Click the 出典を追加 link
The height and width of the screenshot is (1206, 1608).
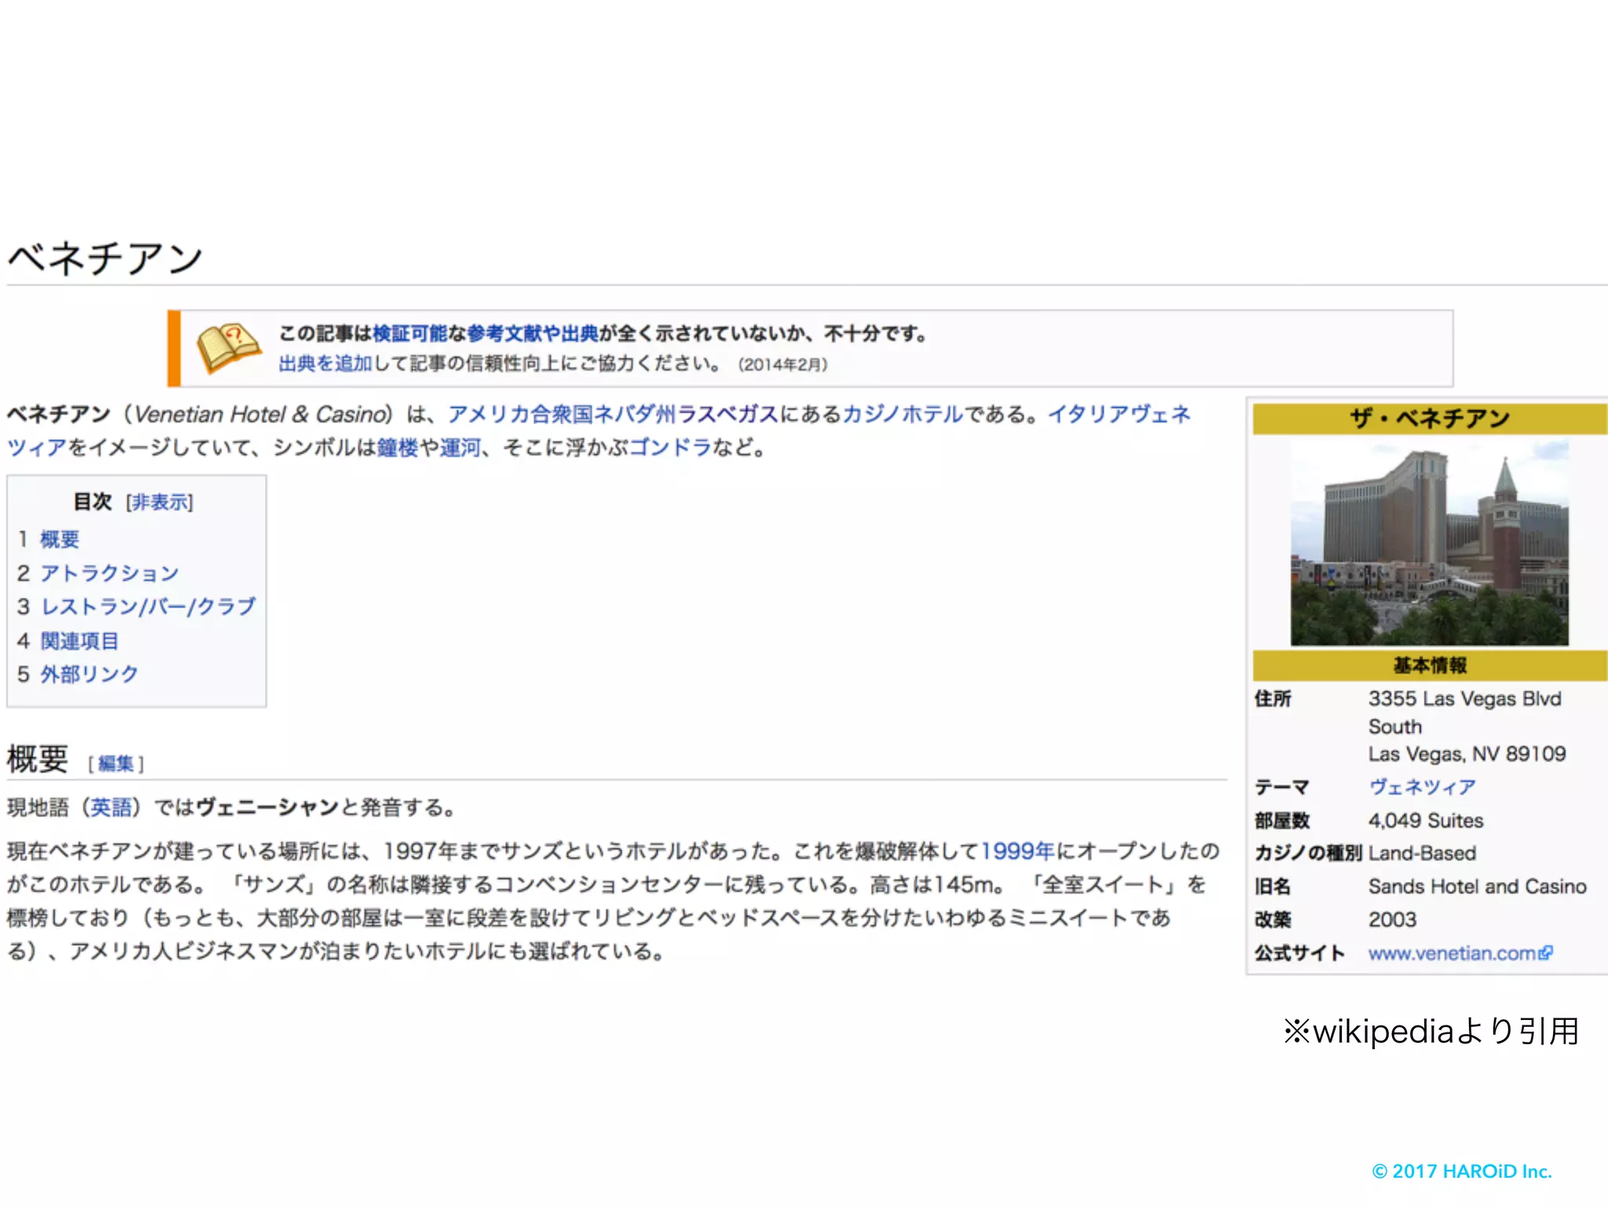(324, 364)
